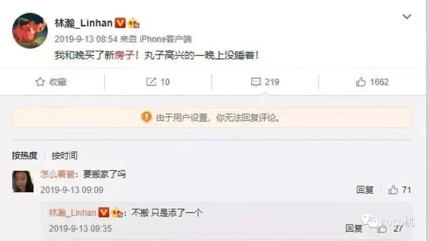
Task: Open commenter 怎么着蜜's avatar
Action: [x=23, y=182]
